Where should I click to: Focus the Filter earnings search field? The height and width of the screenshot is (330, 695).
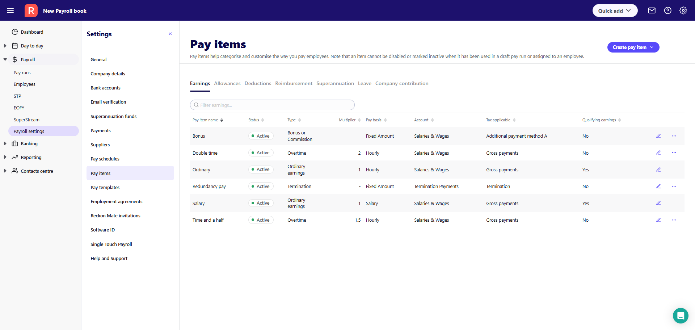click(272, 105)
